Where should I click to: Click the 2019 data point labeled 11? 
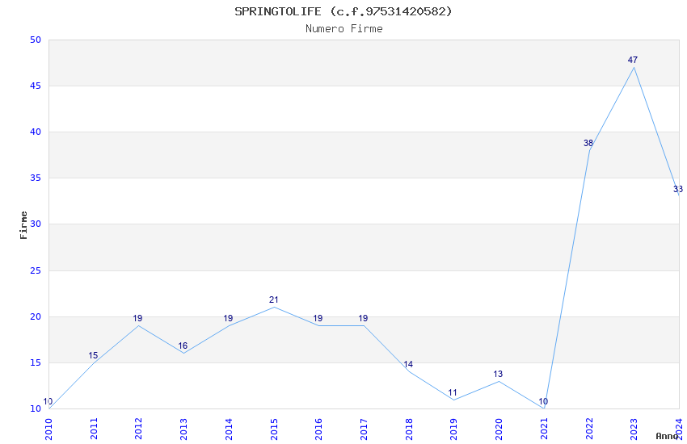pyautogui.click(x=453, y=400)
